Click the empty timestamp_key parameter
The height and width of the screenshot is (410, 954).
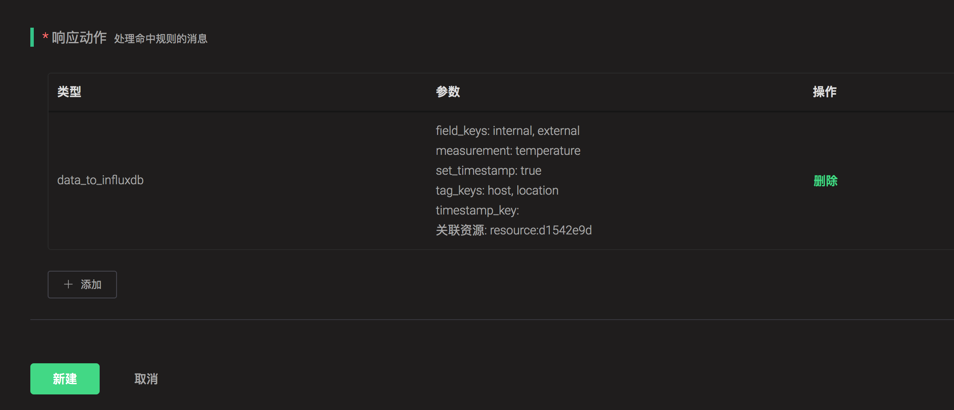click(x=477, y=210)
